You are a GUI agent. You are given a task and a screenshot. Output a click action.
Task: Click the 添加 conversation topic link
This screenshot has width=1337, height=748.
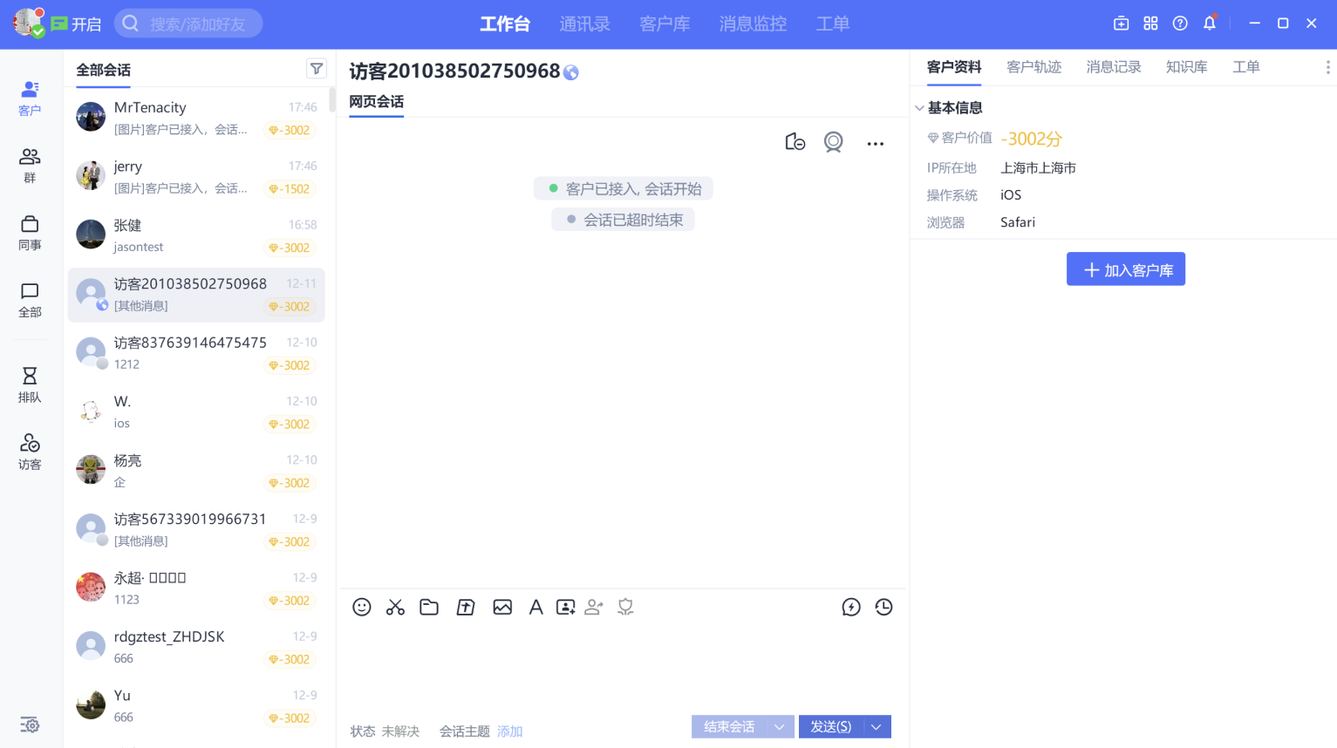pos(509,731)
